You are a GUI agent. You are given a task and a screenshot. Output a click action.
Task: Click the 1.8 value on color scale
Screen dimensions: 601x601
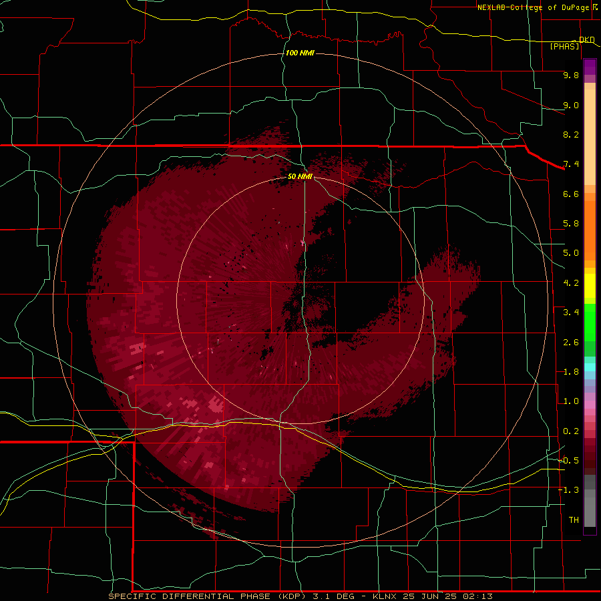click(571, 372)
